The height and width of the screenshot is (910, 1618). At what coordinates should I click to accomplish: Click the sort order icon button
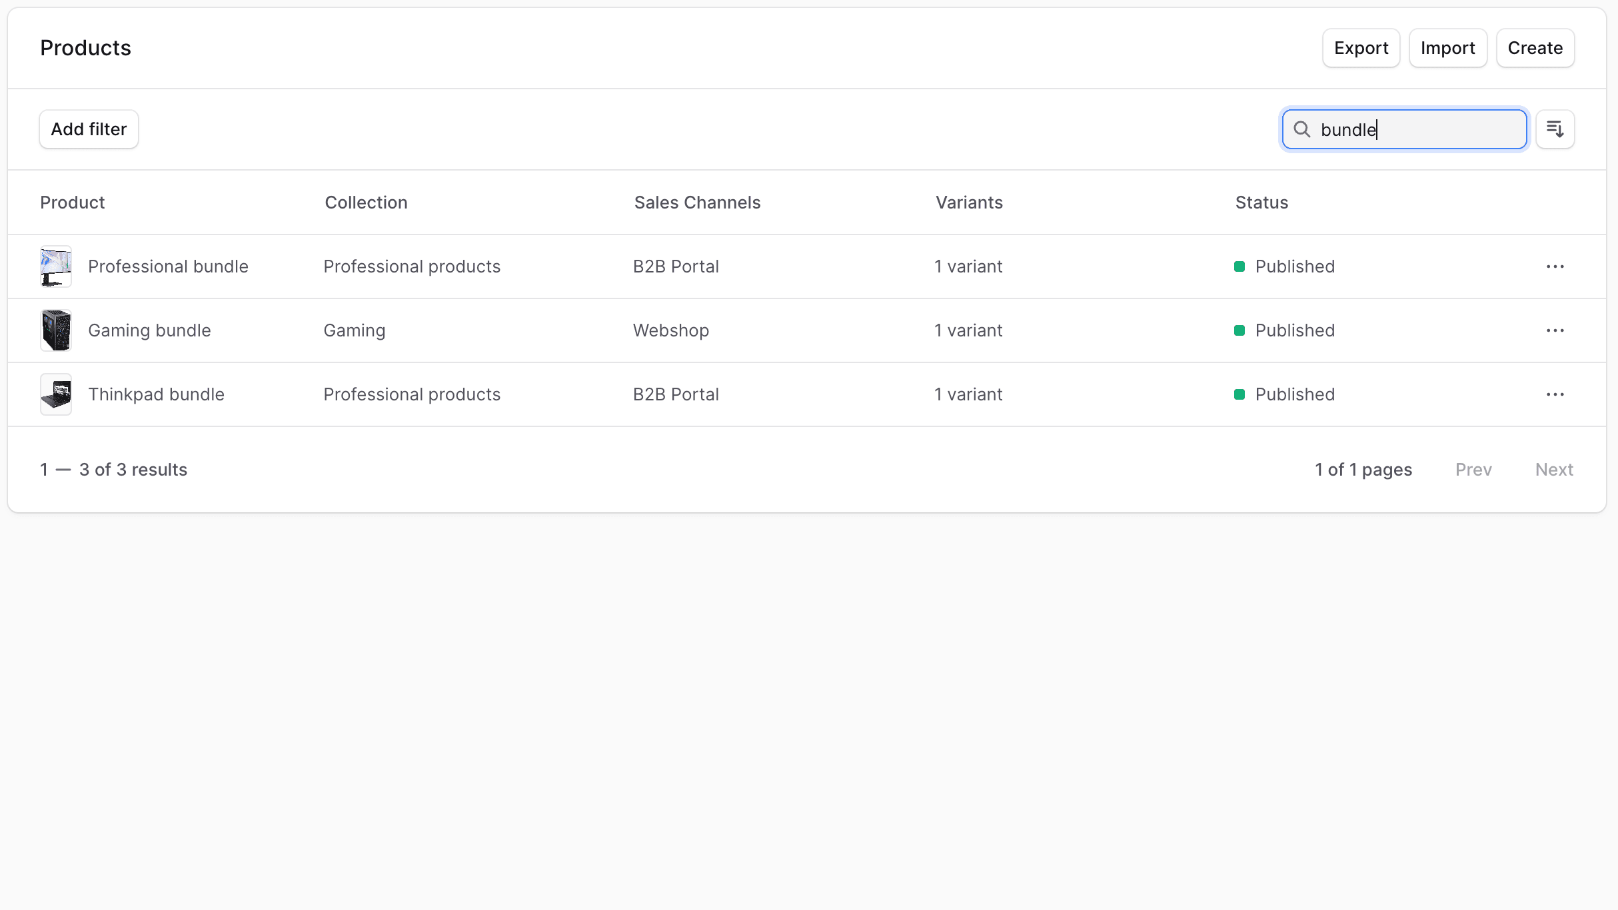pyautogui.click(x=1555, y=129)
